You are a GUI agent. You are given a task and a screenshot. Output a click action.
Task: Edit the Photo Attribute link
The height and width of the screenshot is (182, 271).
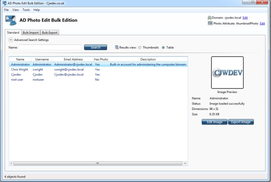click(262, 23)
